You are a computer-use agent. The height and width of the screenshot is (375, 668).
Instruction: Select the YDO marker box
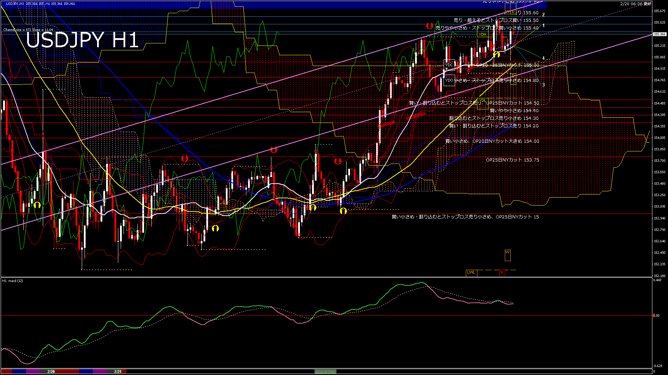(x=449, y=80)
